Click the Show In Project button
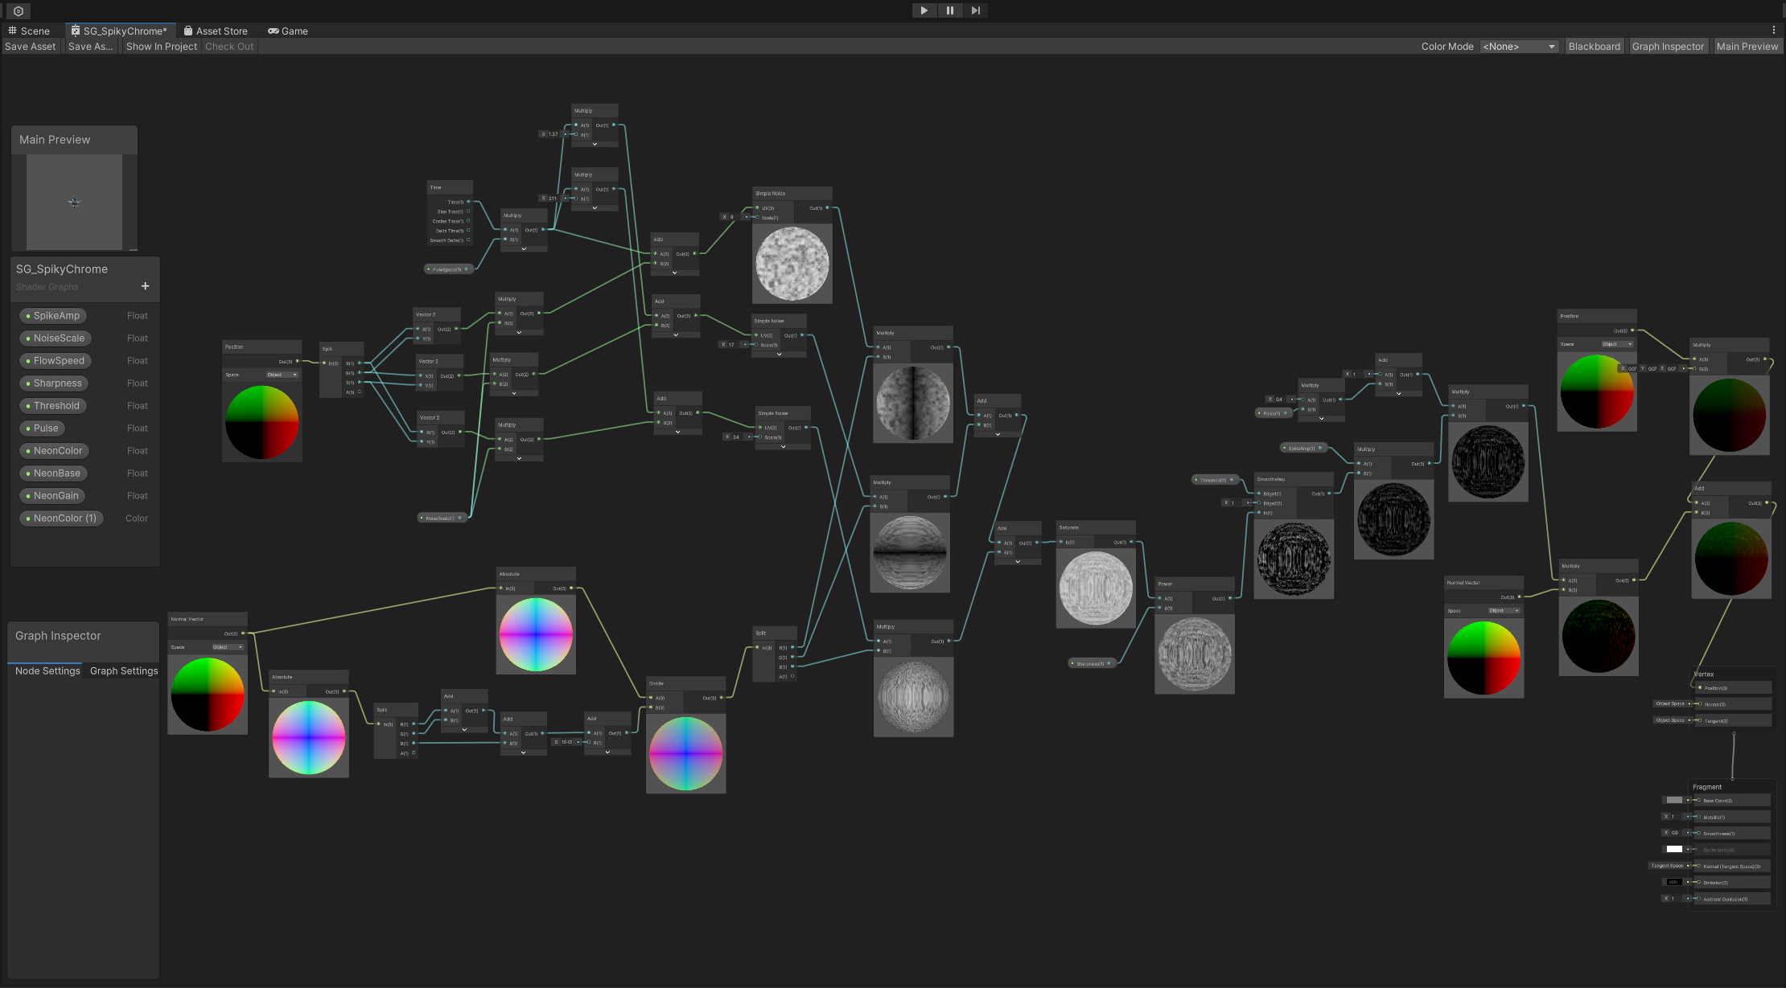 click(161, 47)
